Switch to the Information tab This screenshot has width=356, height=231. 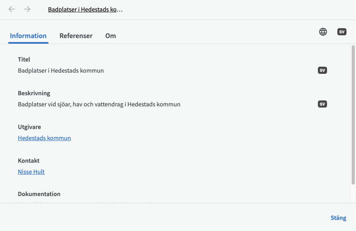tap(28, 36)
